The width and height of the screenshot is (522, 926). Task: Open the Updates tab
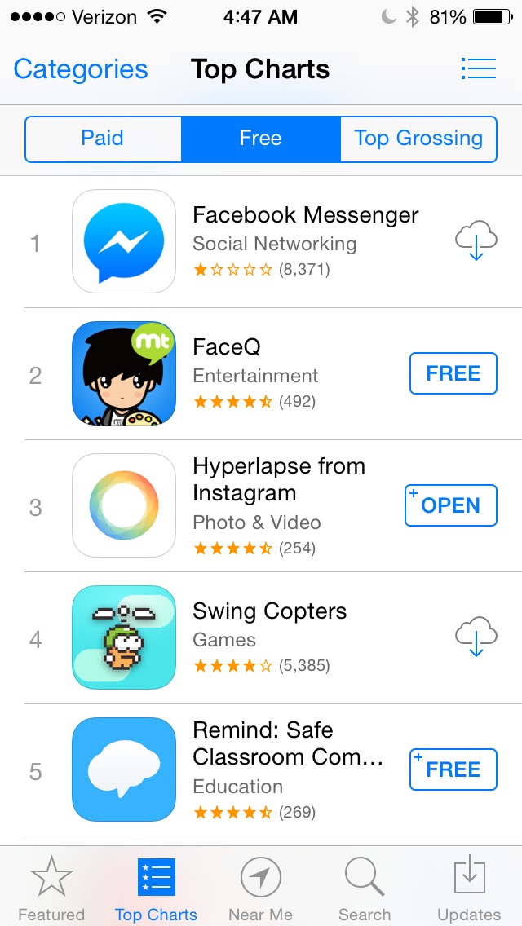click(x=469, y=889)
